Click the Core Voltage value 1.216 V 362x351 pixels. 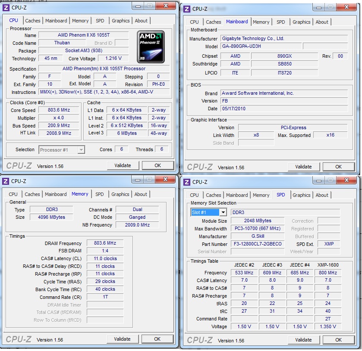click(113, 58)
